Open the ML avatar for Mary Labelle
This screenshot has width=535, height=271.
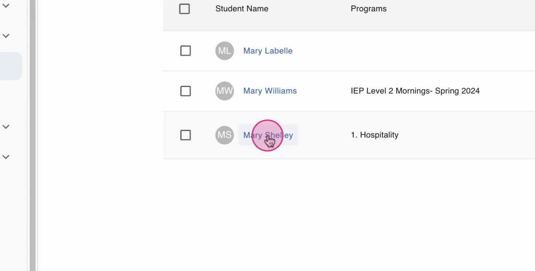pyautogui.click(x=225, y=51)
